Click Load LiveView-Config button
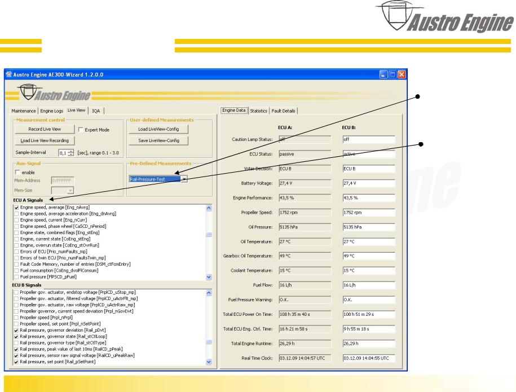 click(158, 129)
